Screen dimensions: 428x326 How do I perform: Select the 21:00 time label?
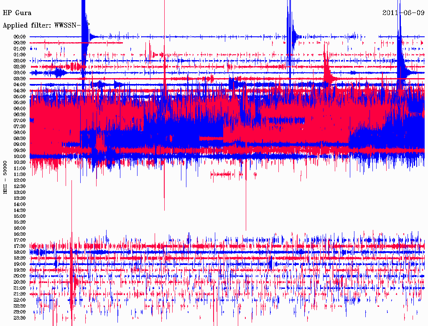pos(20,288)
